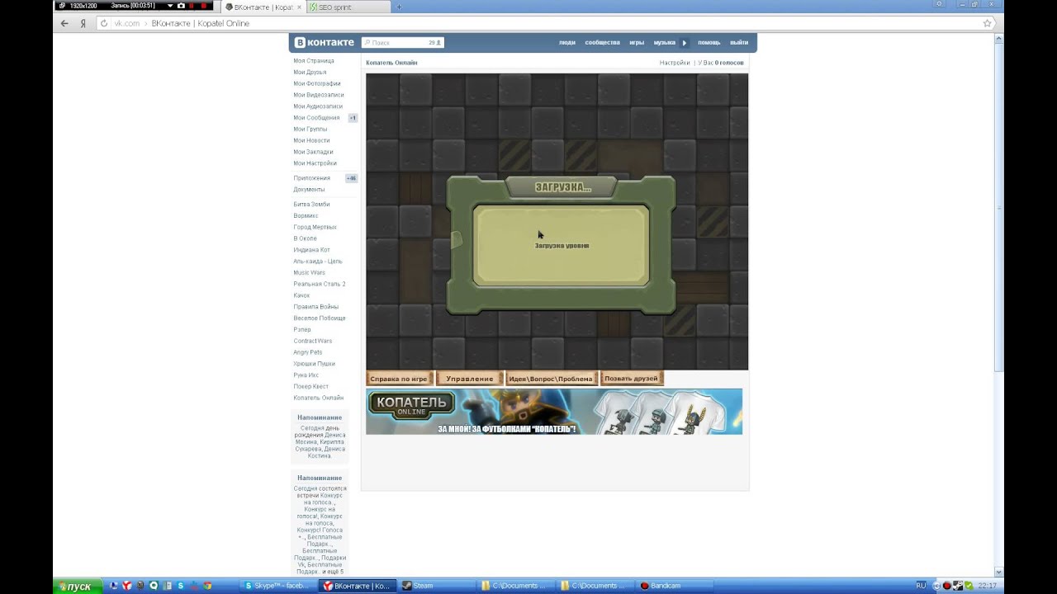The image size is (1057, 594).
Task: Open 'музыка' in VK top menu
Action: click(x=664, y=43)
